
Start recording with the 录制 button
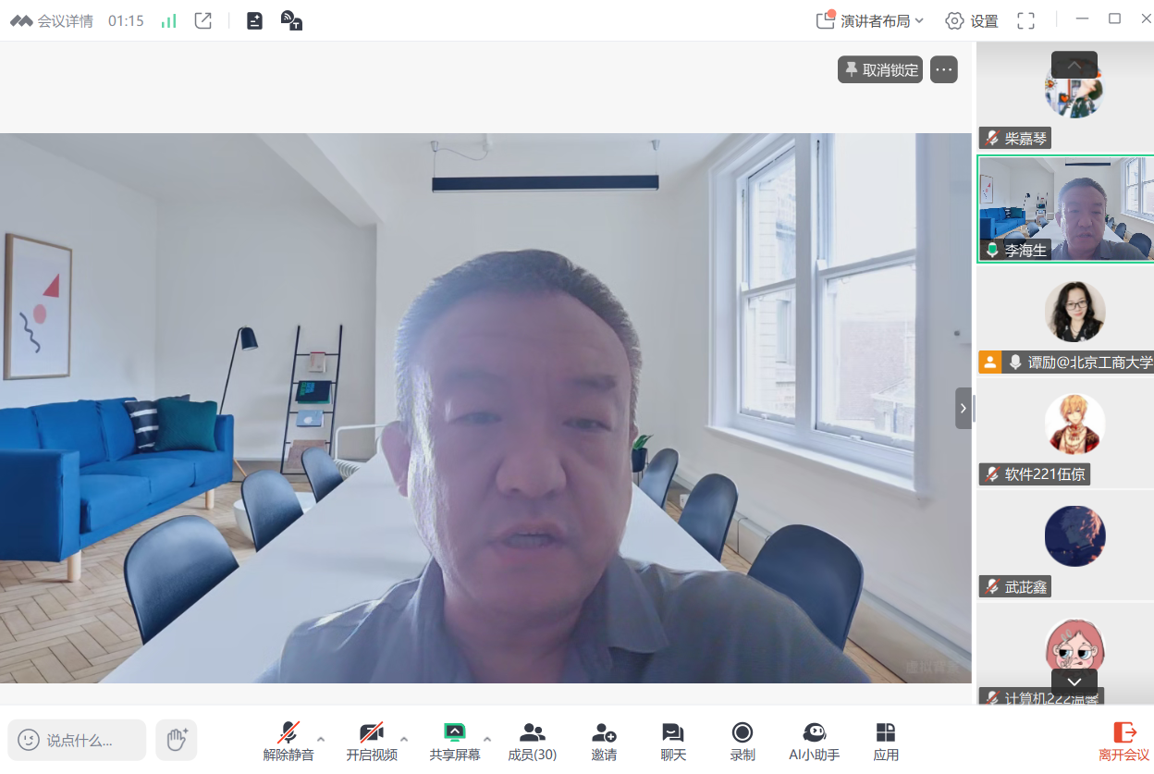pos(743,741)
